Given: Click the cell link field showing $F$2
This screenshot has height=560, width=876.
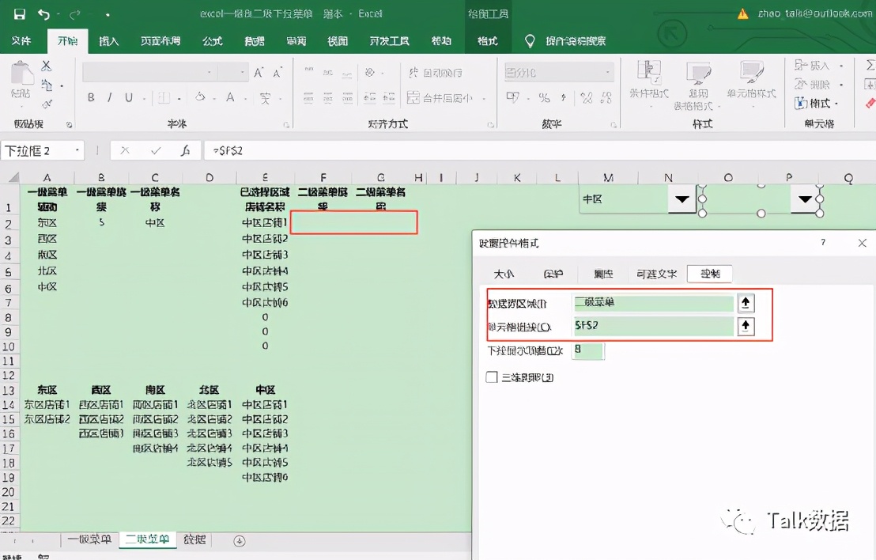Looking at the screenshot, I should (653, 326).
